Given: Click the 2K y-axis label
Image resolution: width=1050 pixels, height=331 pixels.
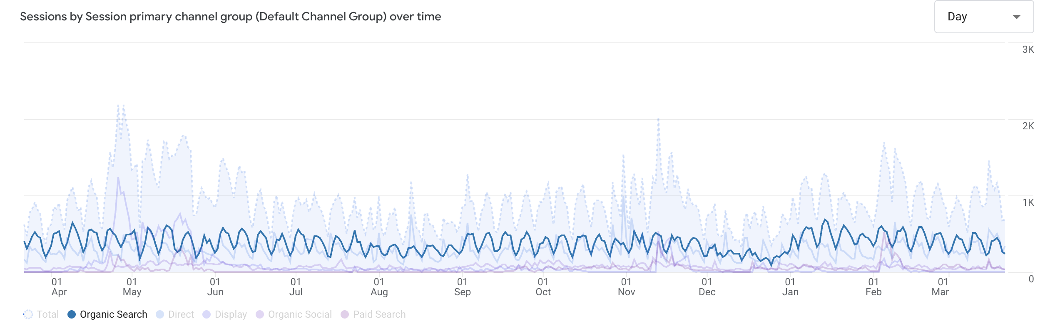Looking at the screenshot, I should click(x=1028, y=126).
